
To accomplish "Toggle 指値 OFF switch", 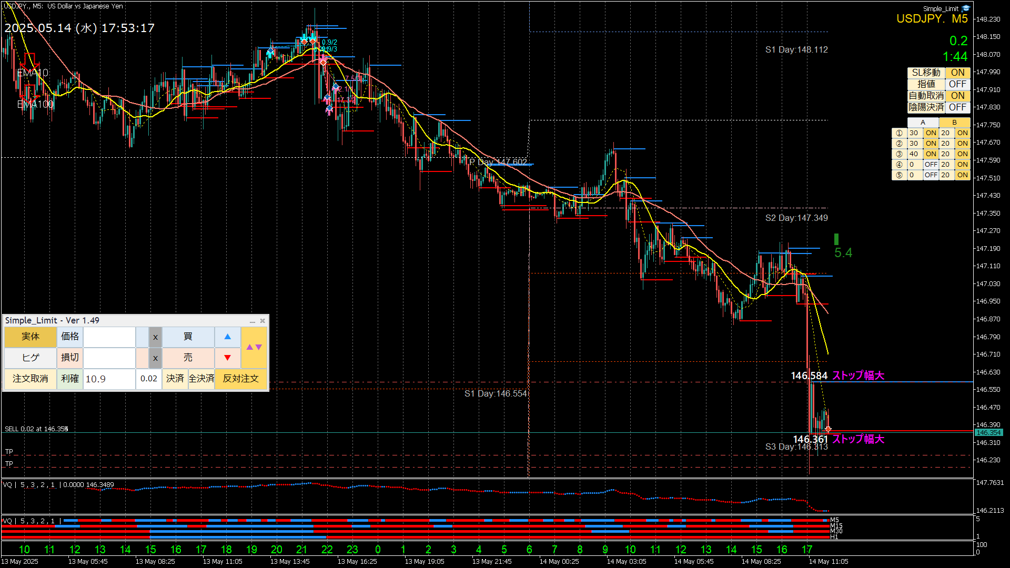I will [x=957, y=84].
